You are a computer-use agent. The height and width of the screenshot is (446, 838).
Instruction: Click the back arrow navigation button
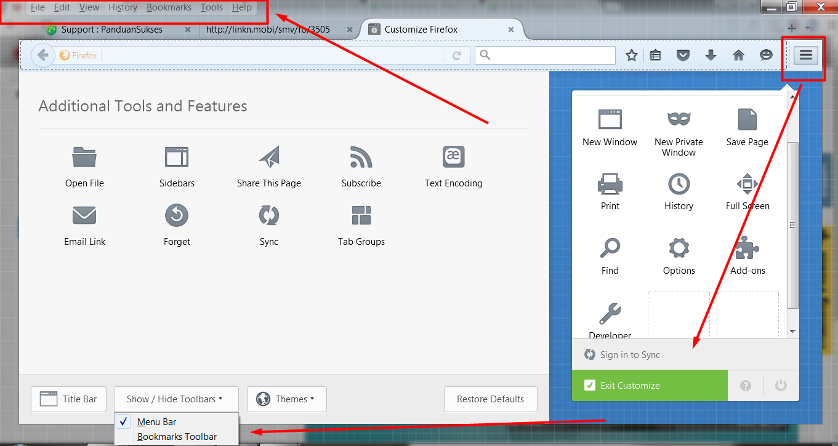pos(42,55)
